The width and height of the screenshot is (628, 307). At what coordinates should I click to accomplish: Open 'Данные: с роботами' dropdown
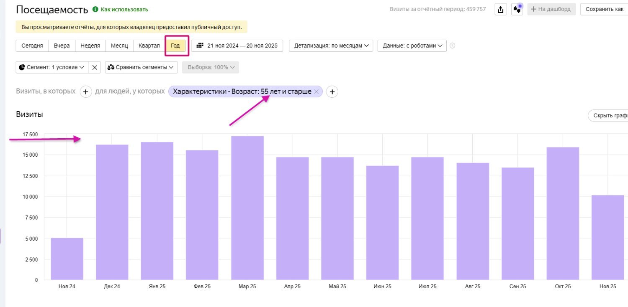(x=412, y=46)
